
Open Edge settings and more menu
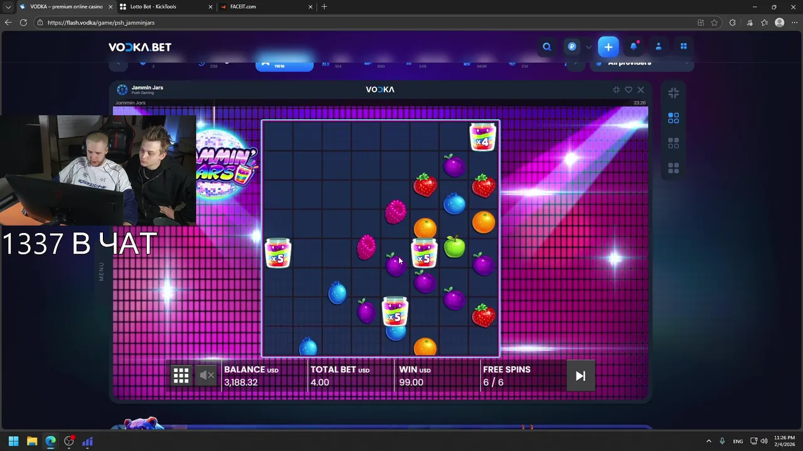pyautogui.click(x=795, y=23)
